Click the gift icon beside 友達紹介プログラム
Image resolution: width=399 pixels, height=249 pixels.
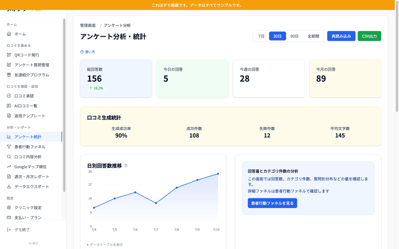pyautogui.click(x=9, y=75)
